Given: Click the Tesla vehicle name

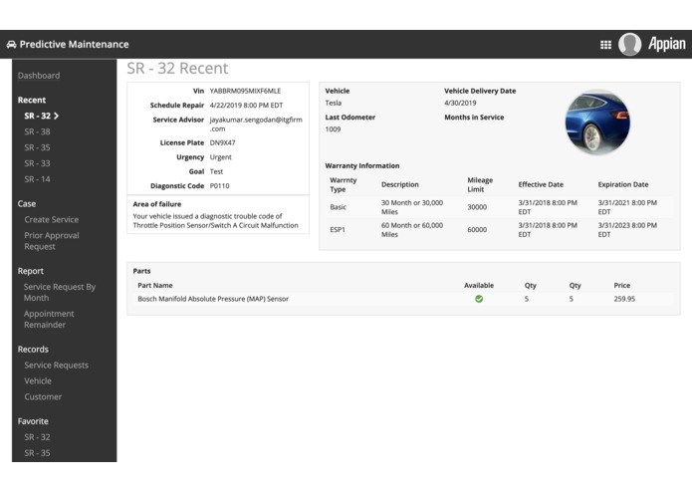Looking at the screenshot, I should (334, 104).
